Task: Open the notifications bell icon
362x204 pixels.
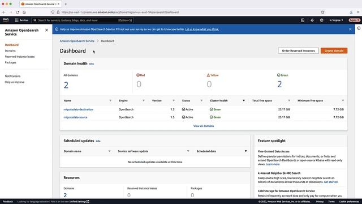Action: (312, 20)
